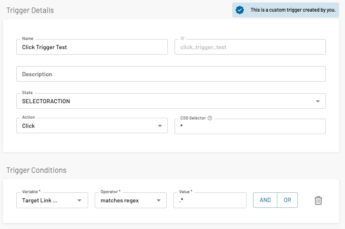Click the custom trigger notification banner

point(286,10)
